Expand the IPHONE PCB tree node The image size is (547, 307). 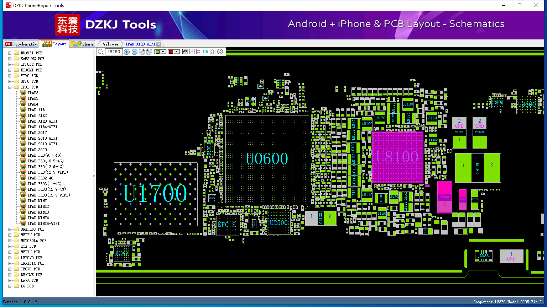tap(10, 64)
